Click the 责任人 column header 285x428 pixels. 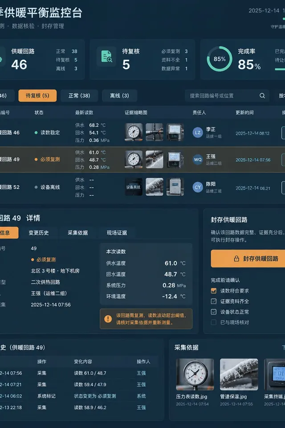coord(199,112)
